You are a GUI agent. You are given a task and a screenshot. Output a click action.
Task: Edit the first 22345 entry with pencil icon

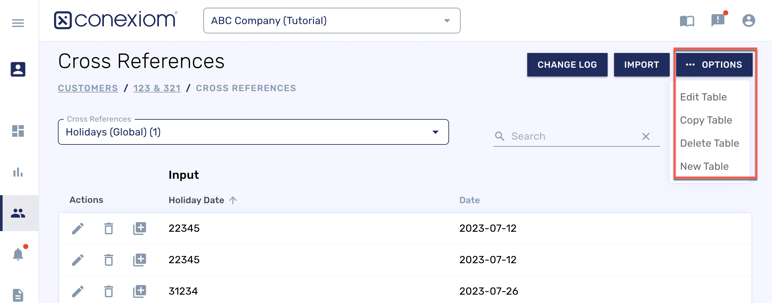(77, 229)
